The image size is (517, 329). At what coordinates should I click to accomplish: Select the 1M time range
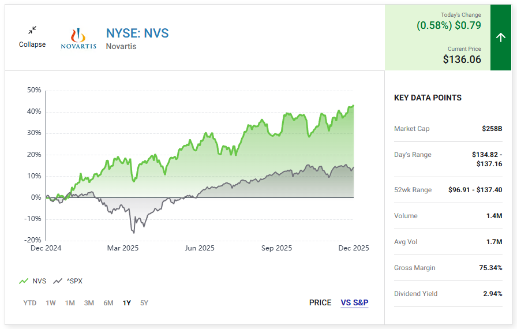70,303
